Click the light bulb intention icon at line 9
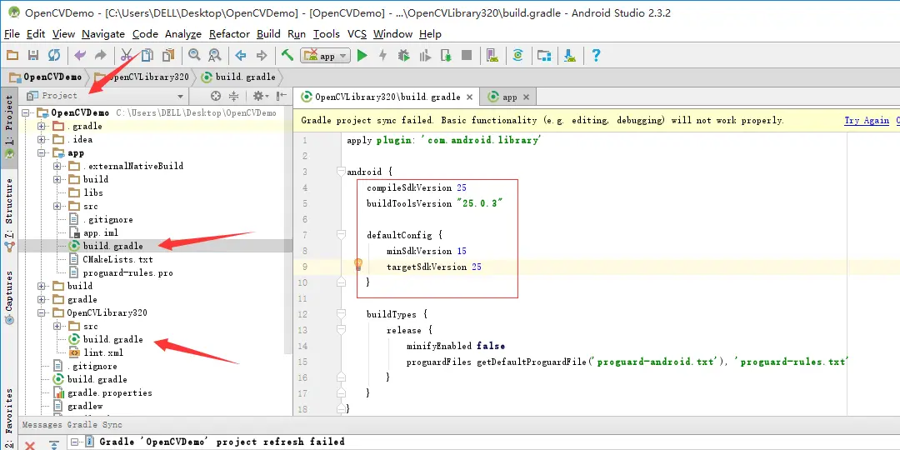 (358, 265)
